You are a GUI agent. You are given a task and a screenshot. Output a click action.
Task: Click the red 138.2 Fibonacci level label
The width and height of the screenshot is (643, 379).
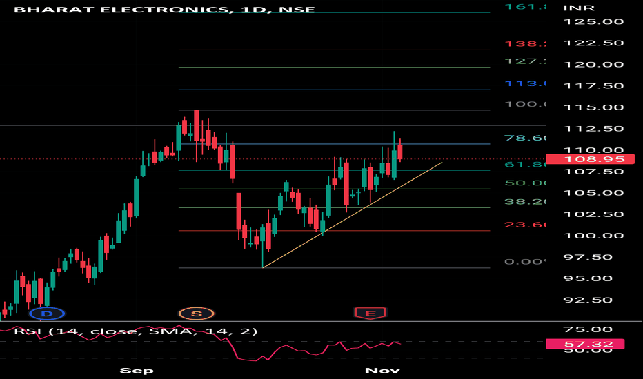point(525,44)
